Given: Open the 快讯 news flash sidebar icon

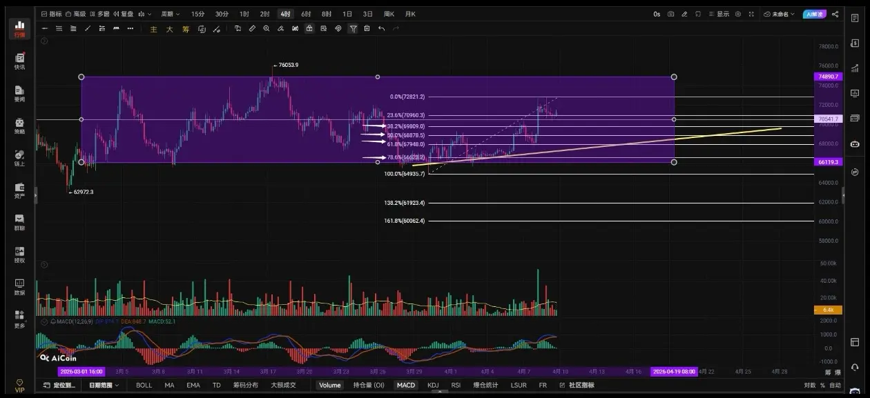Looking at the screenshot, I should pos(19,61).
